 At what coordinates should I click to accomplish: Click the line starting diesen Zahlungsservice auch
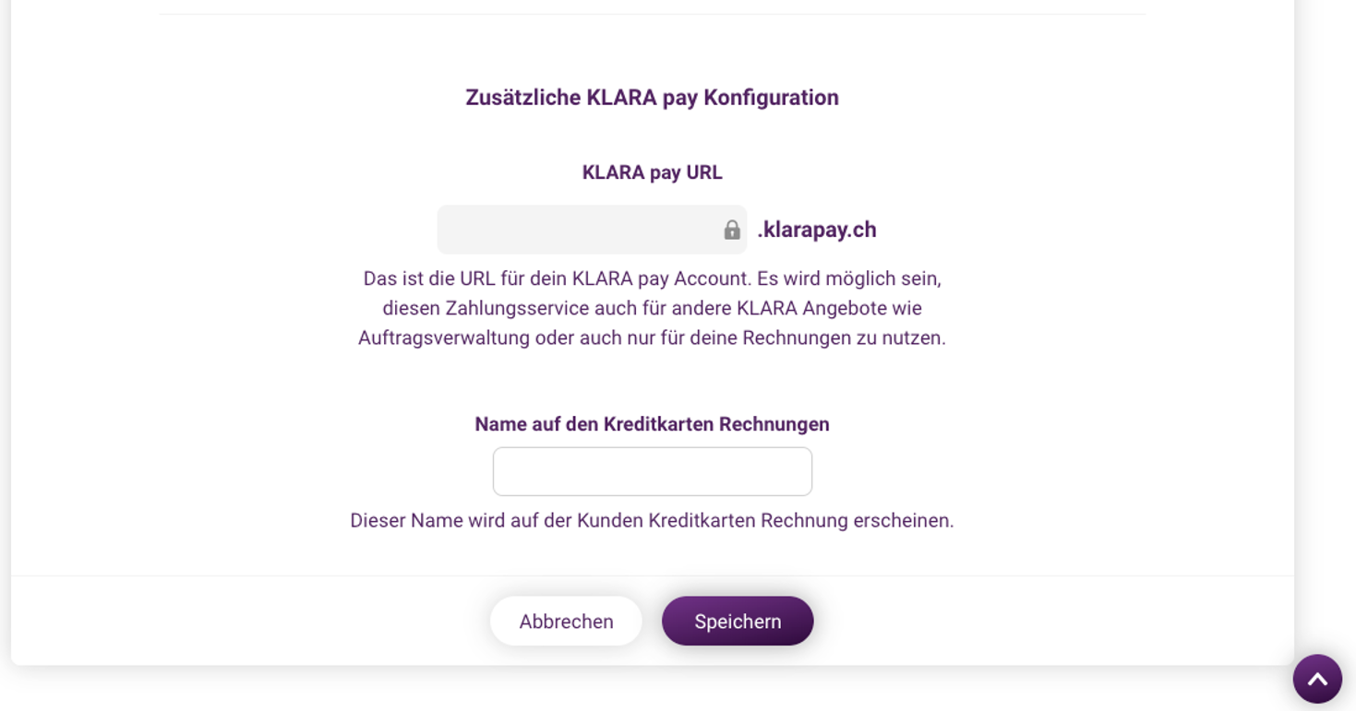click(653, 308)
